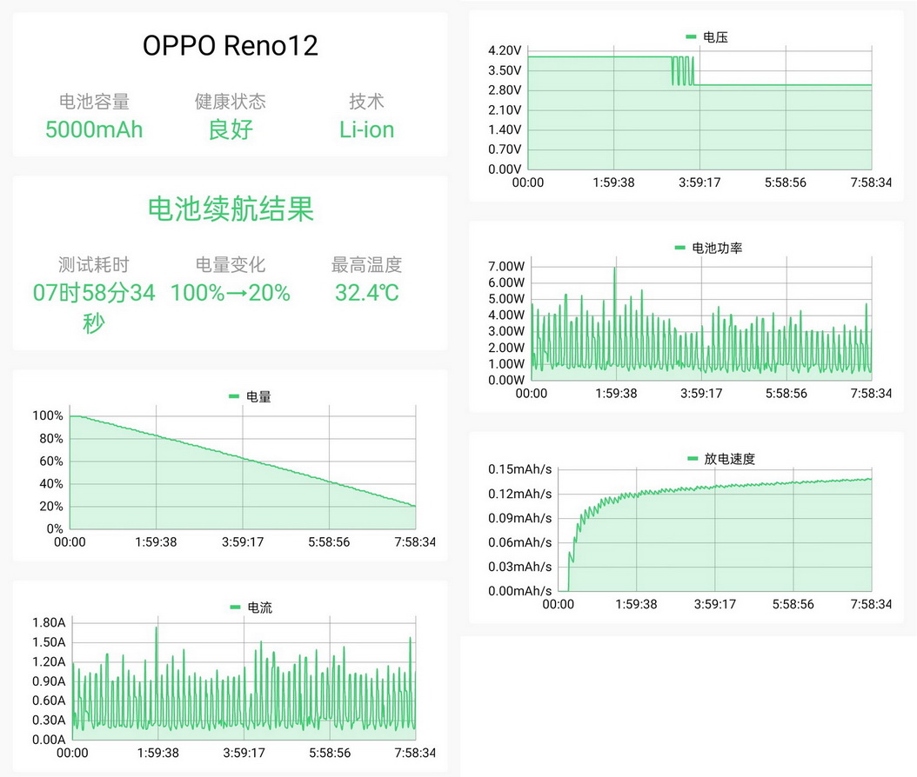
Task: Select the 32.4℃ max temperature value
Action: tap(366, 293)
